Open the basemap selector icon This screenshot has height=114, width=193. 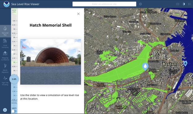178,4
